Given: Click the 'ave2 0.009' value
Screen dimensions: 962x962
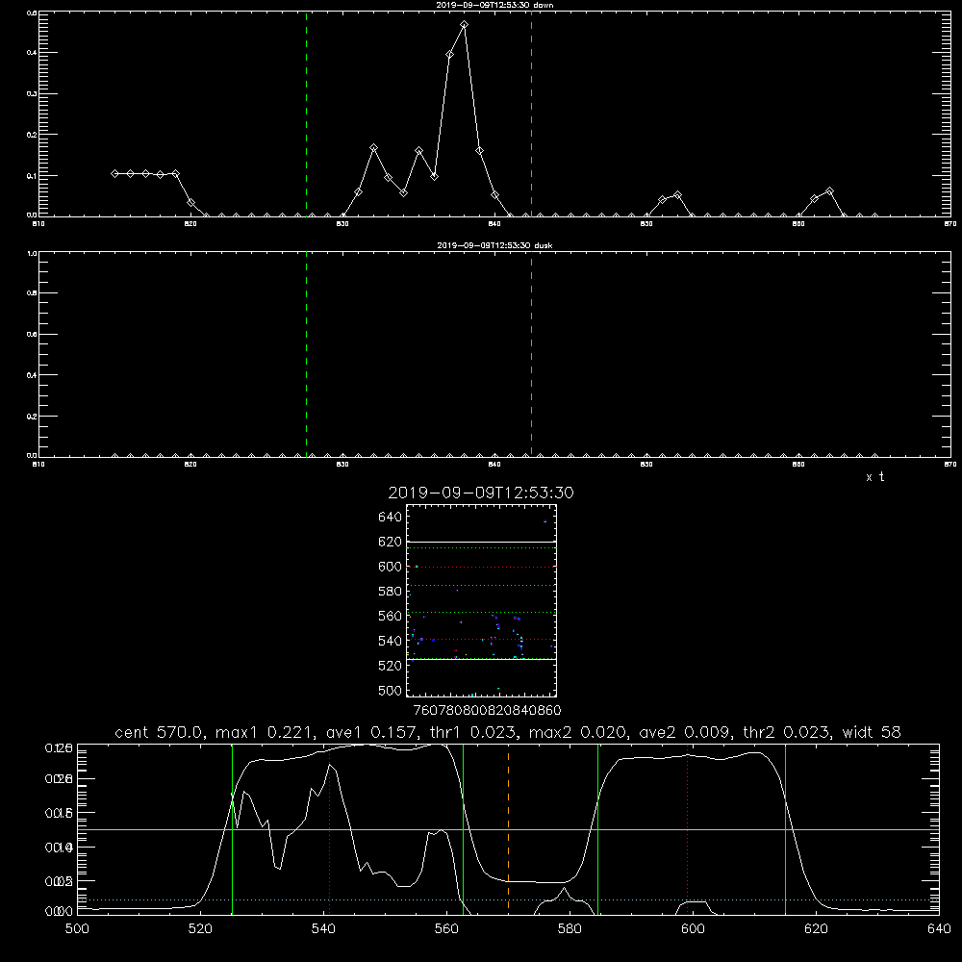Looking at the screenshot, I should click(x=685, y=732).
